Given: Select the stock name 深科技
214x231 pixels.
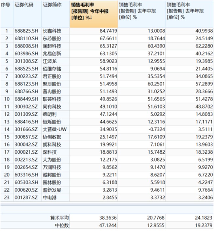Looking at the screenshot, I should (x=49, y=152).
